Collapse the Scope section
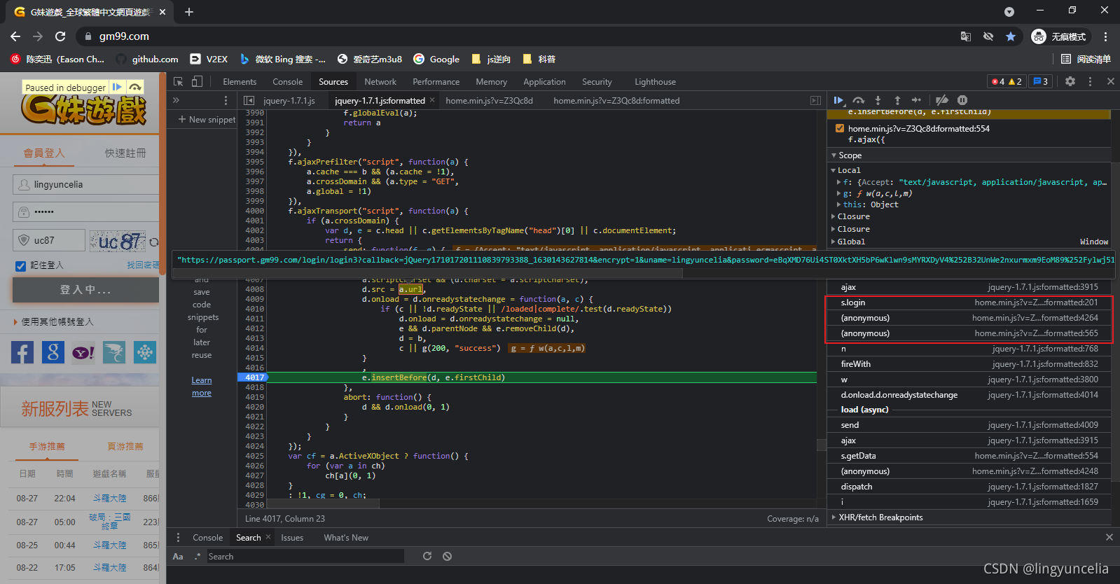The height and width of the screenshot is (584, 1120). 834,155
